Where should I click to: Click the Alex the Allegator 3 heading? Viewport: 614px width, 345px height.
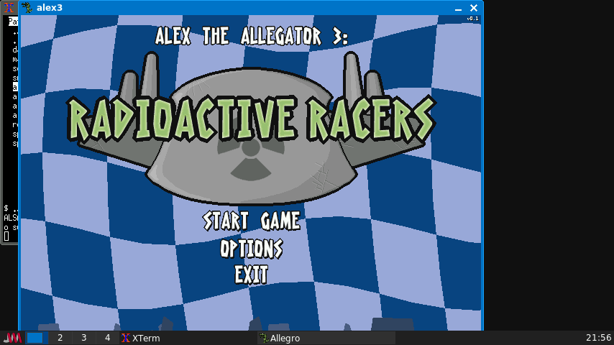tap(251, 36)
